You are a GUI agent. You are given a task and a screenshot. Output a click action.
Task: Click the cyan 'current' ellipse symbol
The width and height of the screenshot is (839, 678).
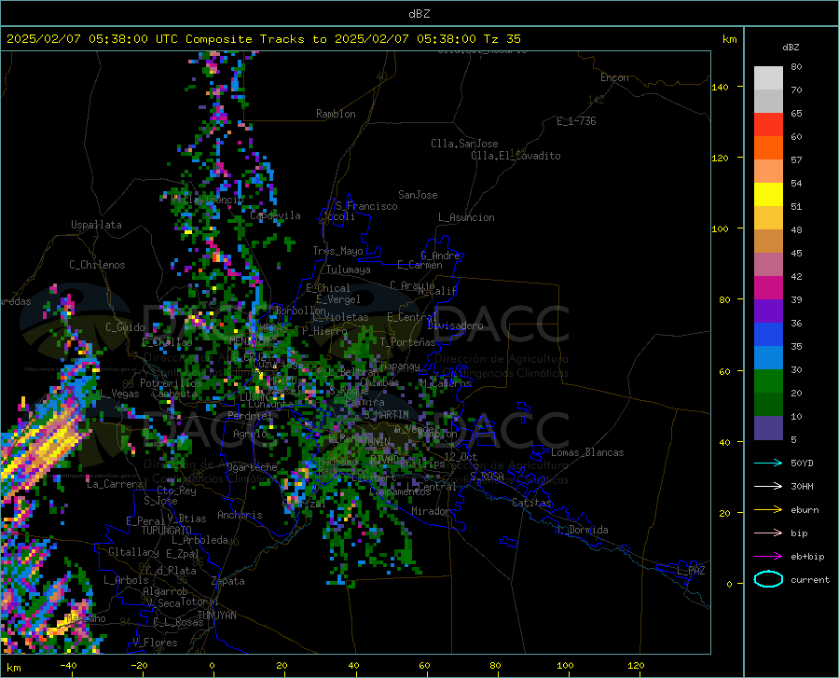tap(768, 579)
